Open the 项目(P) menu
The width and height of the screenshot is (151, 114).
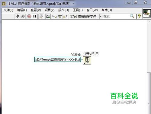(x=50, y=10)
